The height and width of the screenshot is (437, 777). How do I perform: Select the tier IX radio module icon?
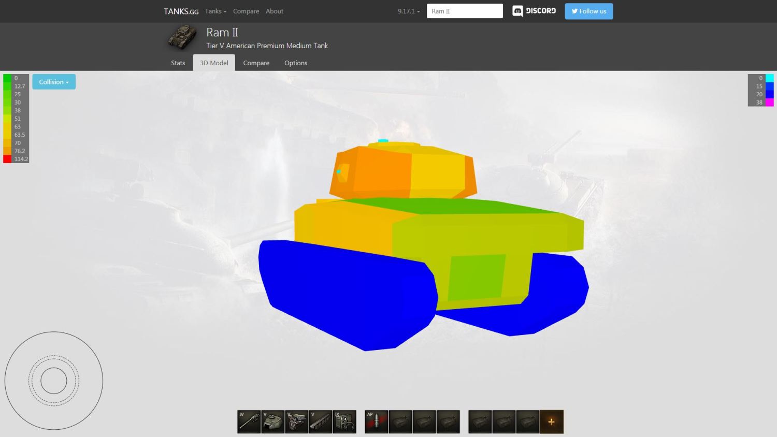(x=344, y=421)
